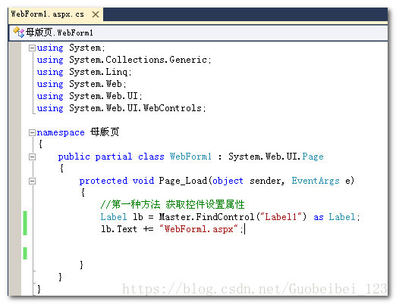This screenshot has width=396, height=304.
Task: Click 'Master.FindControl' in the code
Action: click(x=206, y=217)
